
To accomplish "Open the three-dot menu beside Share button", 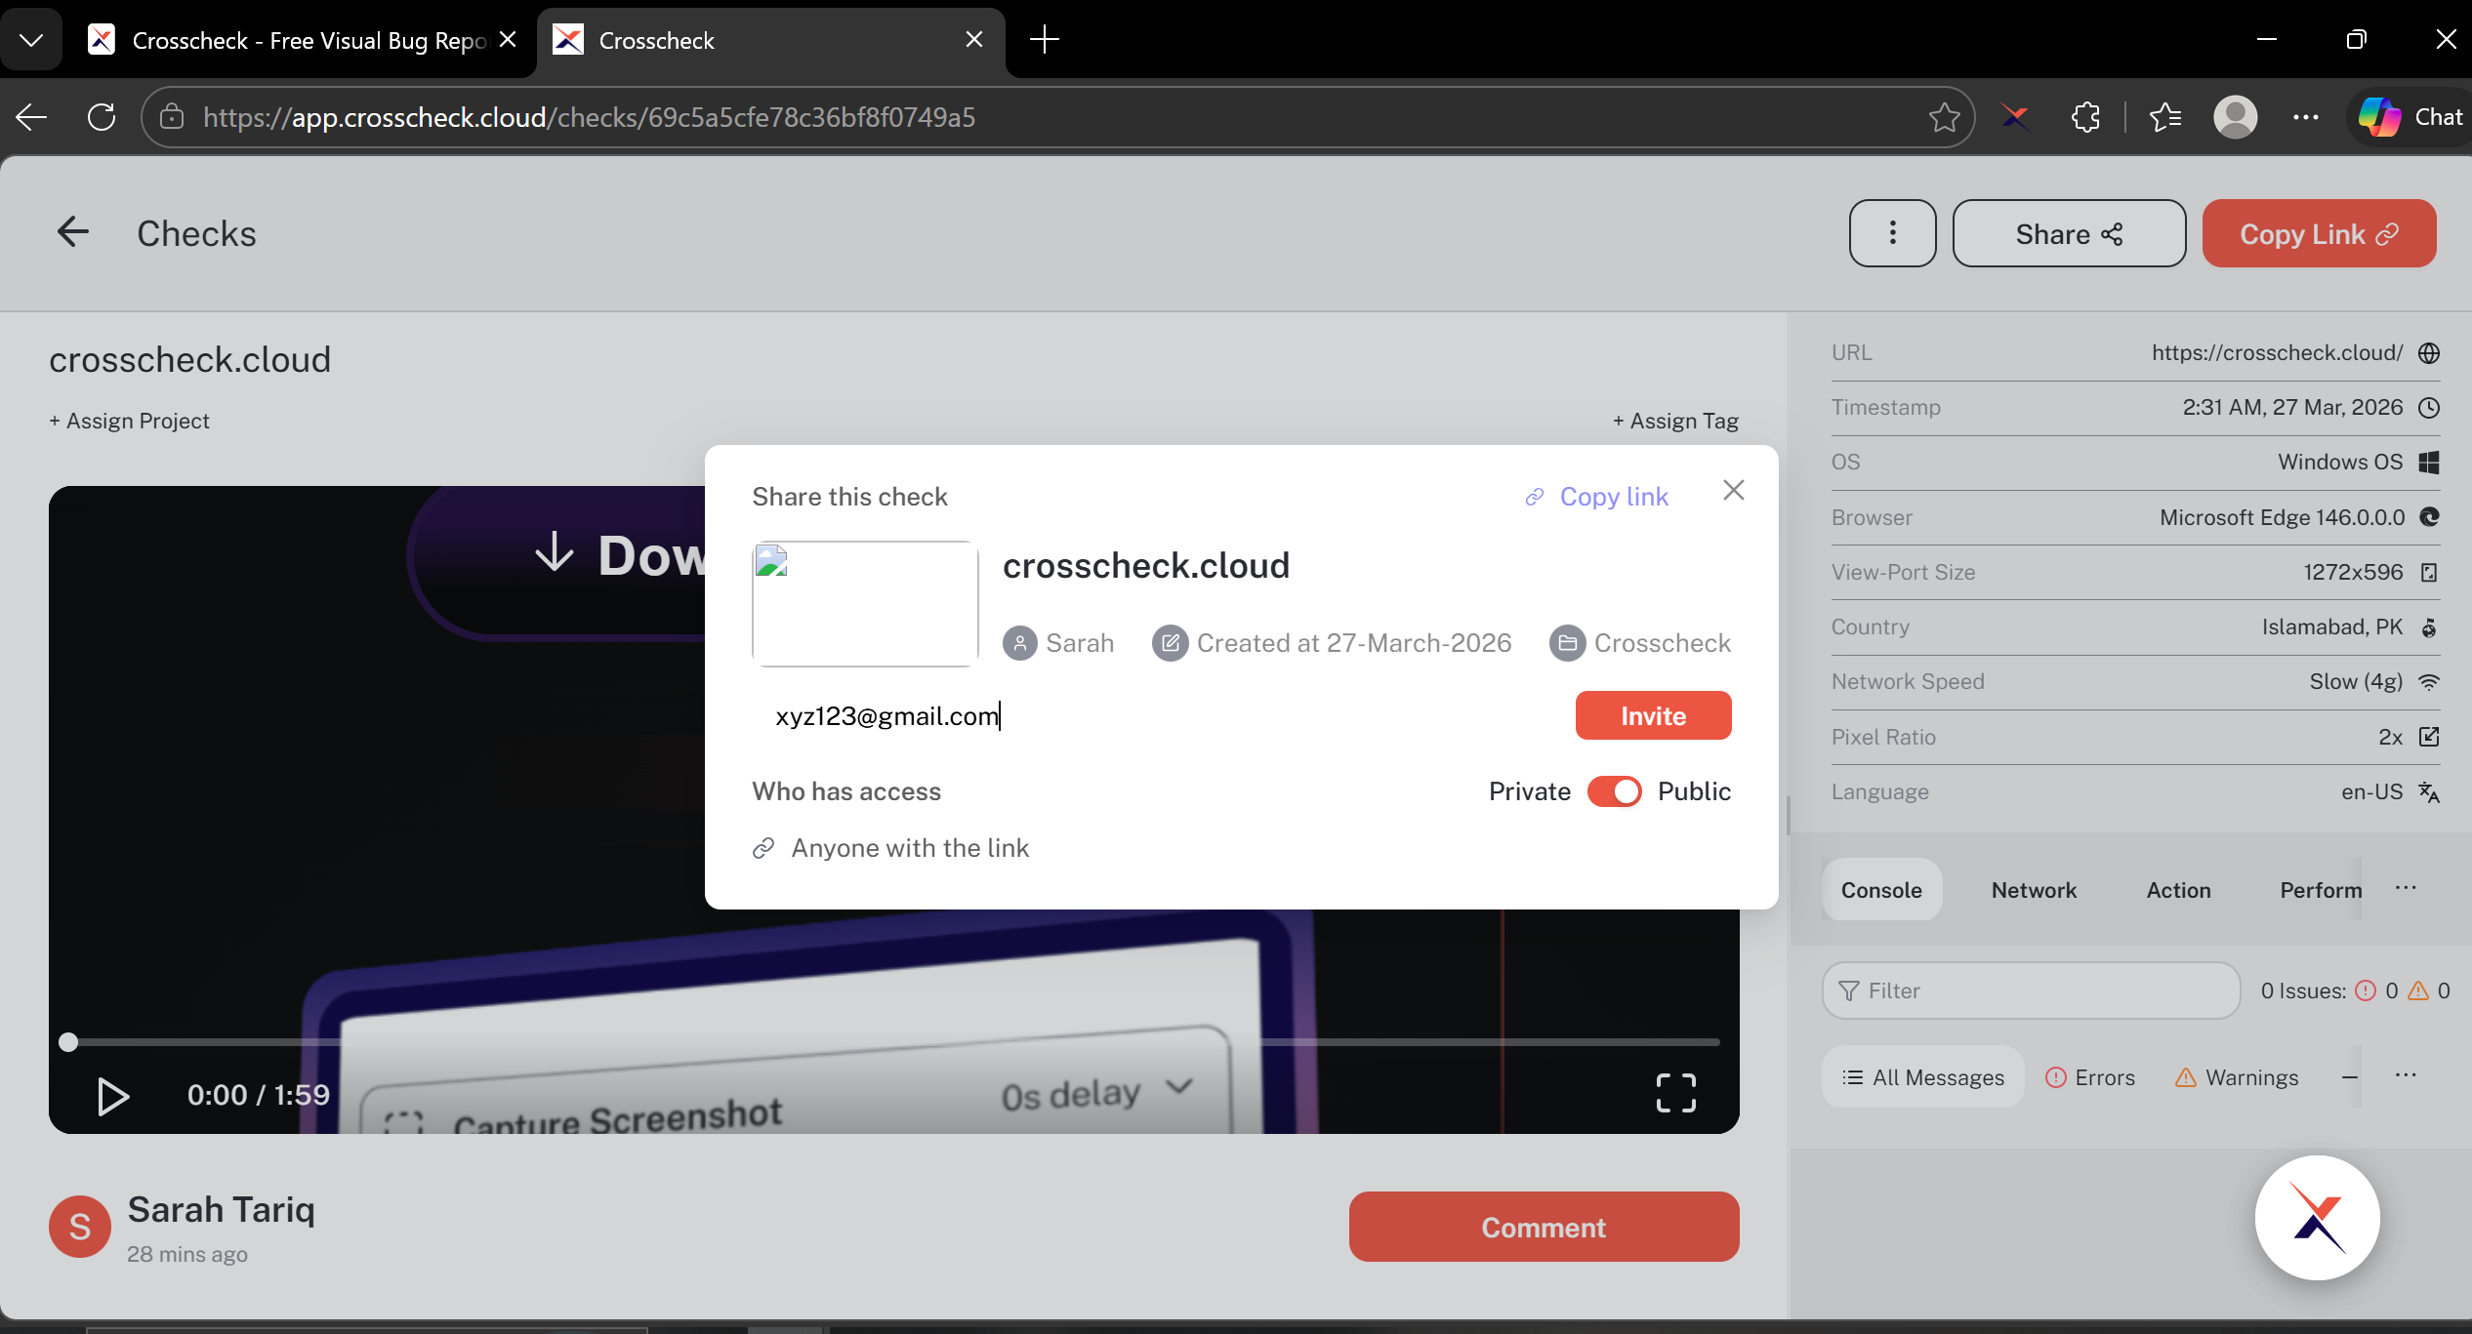I will (x=1892, y=233).
